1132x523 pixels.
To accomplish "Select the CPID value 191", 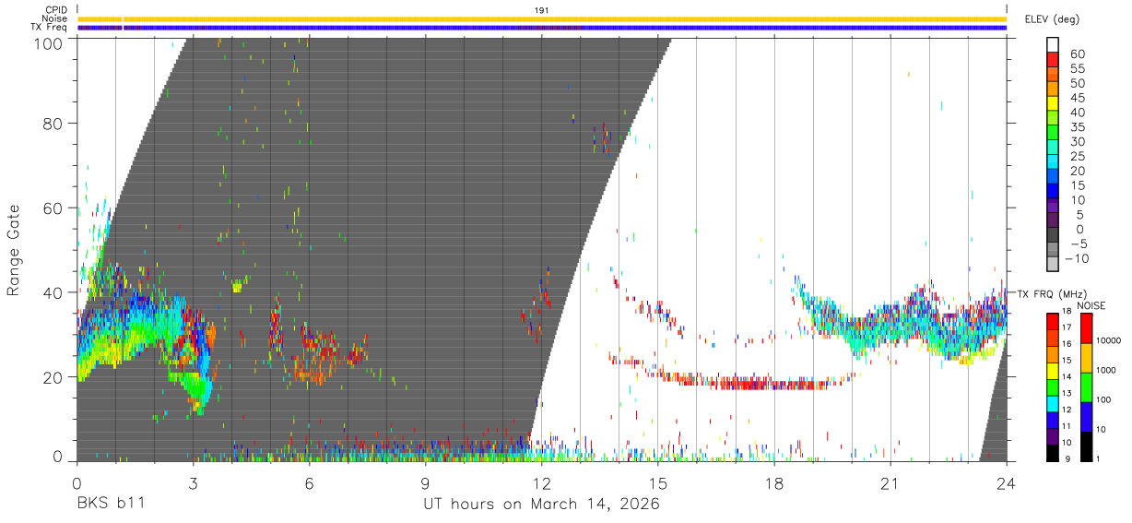I will pyautogui.click(x=541, y=10).
